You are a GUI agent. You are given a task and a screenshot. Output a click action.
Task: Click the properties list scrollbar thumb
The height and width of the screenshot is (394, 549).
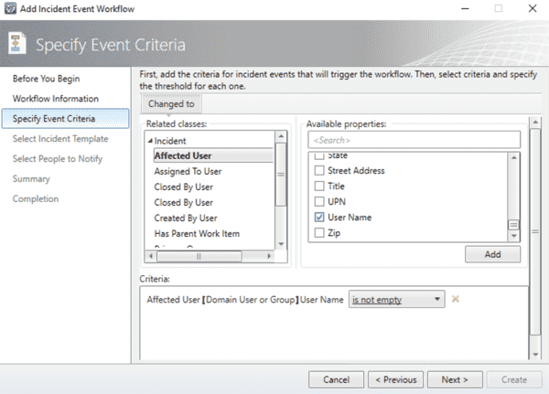pyautogui.click(x=513, y=225)
